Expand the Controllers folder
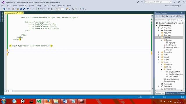Screen dimensions: 186x104 coord(159,52)
